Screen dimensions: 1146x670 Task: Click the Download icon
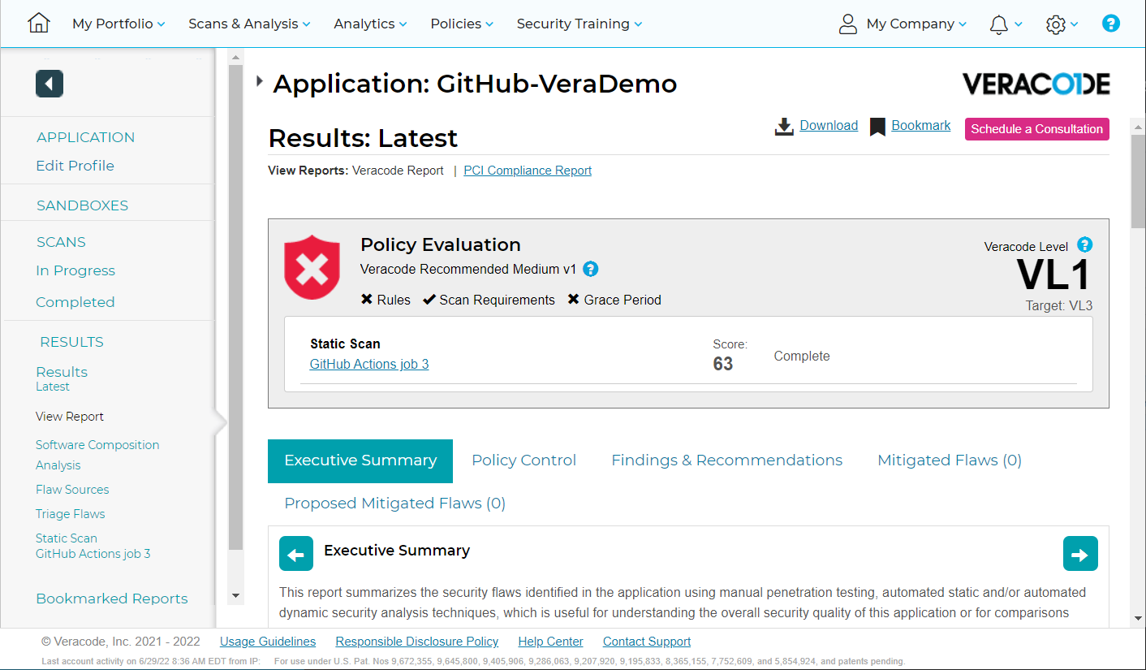[784, 127]
